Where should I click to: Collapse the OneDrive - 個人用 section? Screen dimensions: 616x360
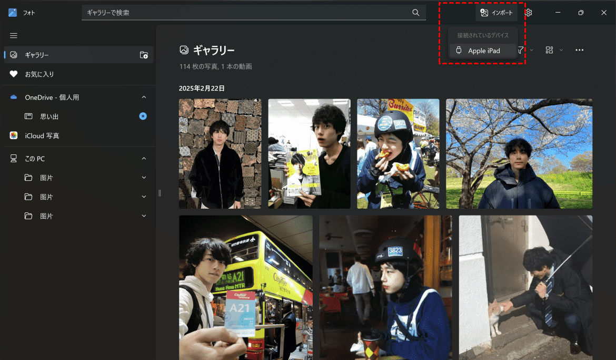click(x=143, y=97)
